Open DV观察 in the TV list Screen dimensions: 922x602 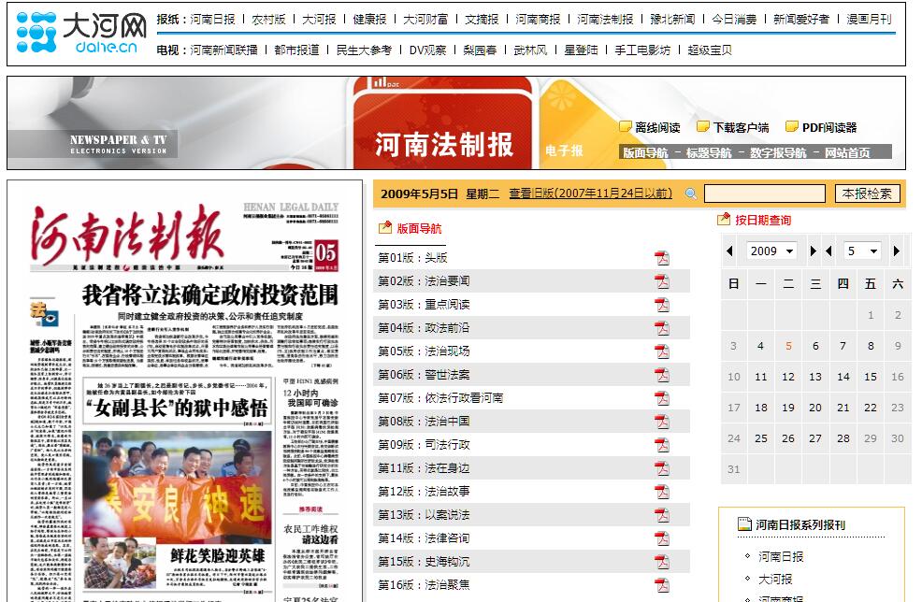pyautogui.click(x=427, y=50)
